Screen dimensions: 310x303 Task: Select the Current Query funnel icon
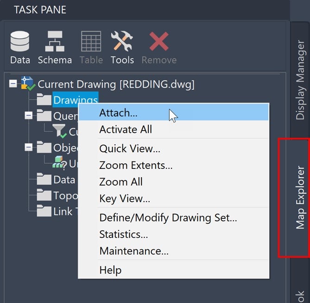59,131
